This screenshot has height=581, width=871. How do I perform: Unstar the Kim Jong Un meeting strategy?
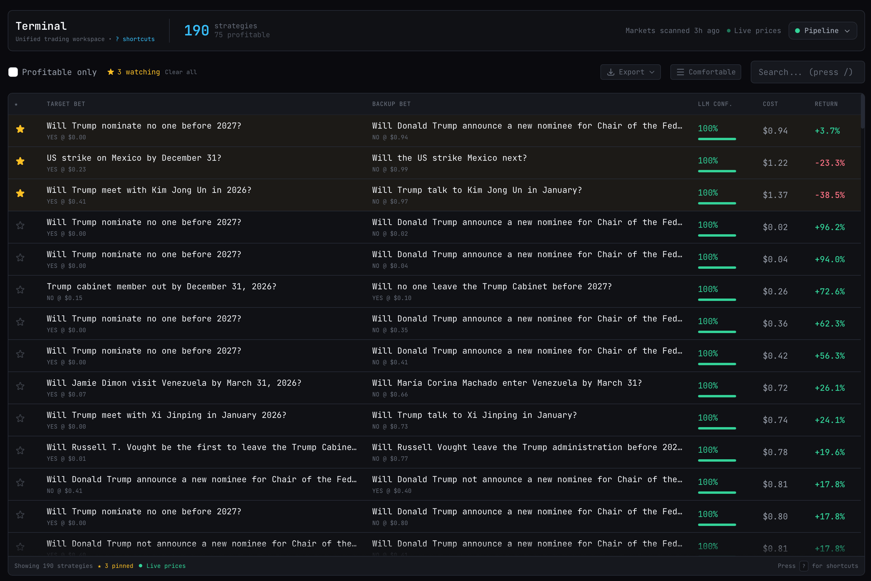(20, 193)
